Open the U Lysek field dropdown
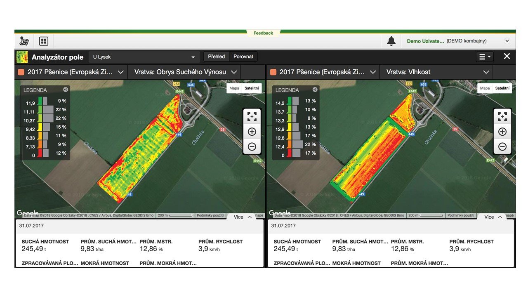The image size is (528, 297). (x=144, y=57)
